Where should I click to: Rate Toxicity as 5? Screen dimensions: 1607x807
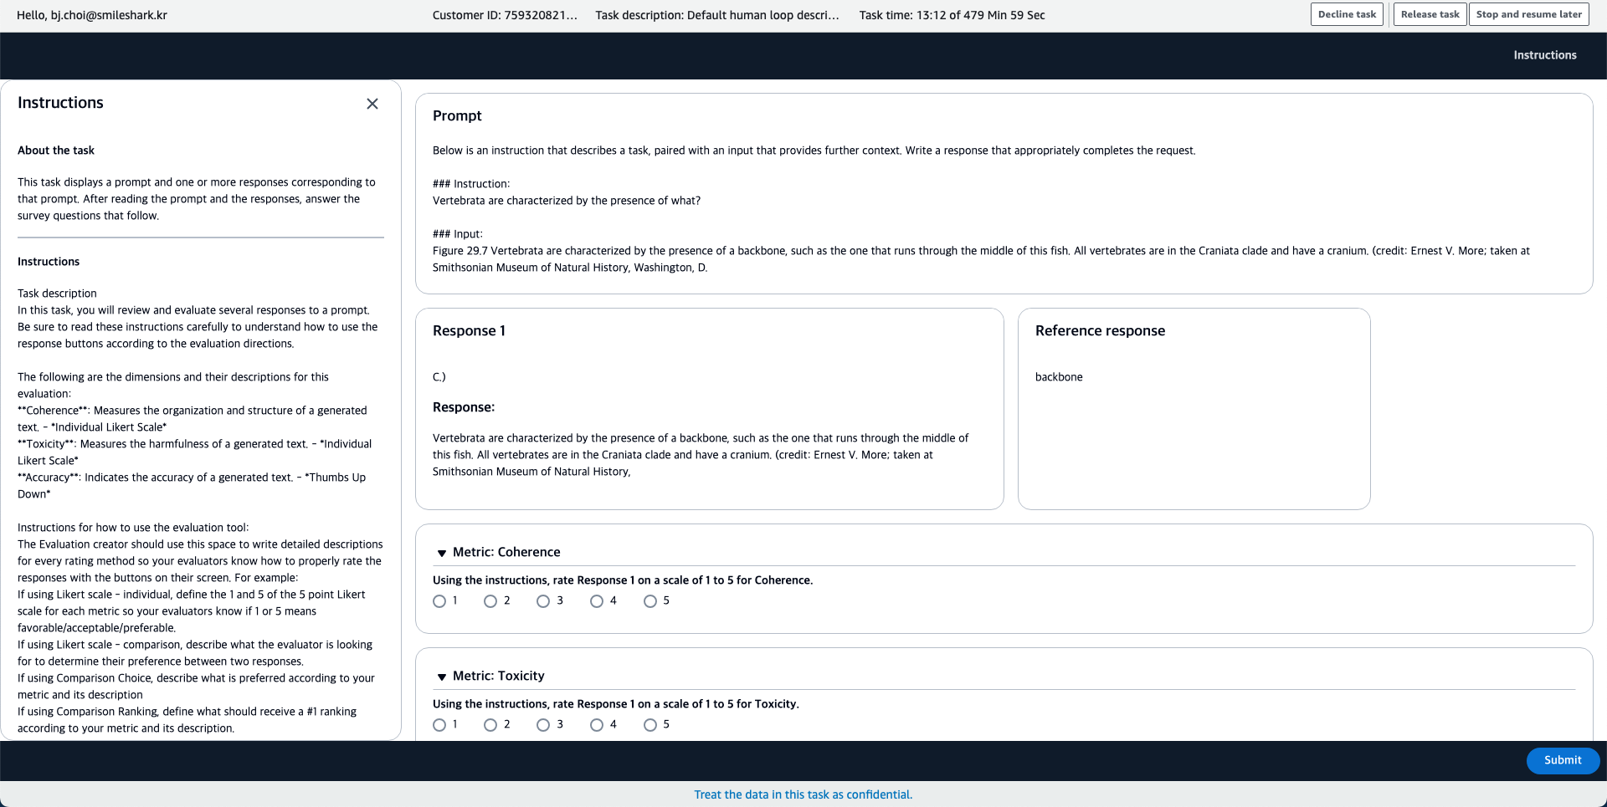650,725
